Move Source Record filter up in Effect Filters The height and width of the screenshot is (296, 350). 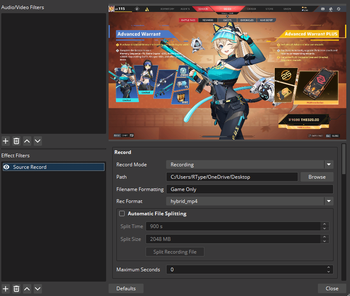27,289
